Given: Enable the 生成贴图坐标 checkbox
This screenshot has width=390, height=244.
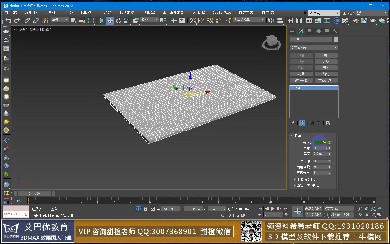Looking at the screenshot, I should coord(295,179).
